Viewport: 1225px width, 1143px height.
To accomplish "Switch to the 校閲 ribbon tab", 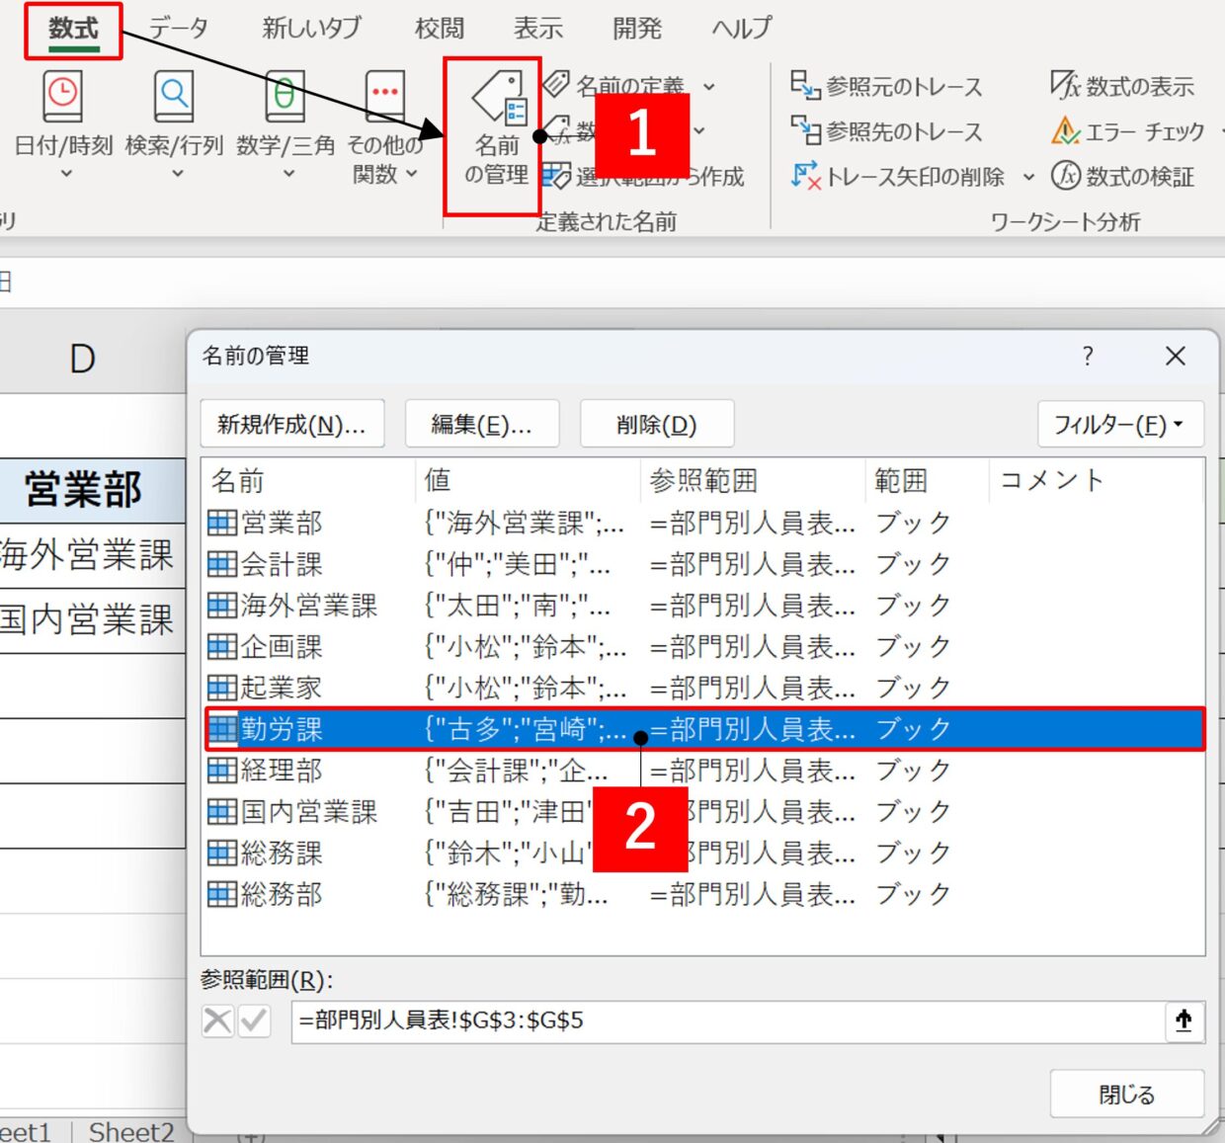I will pos(439,28).
